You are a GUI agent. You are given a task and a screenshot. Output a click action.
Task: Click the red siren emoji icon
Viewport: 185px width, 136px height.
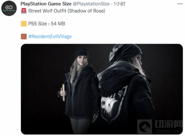point(24,11)
